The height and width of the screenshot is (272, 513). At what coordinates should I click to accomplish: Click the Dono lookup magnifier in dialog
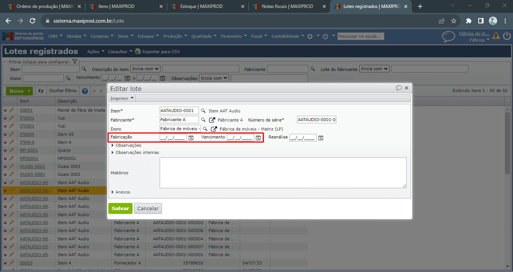pos(205,129)
